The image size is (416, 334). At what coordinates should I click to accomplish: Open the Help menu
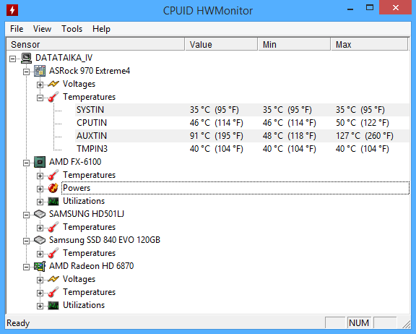click(101, 29)
